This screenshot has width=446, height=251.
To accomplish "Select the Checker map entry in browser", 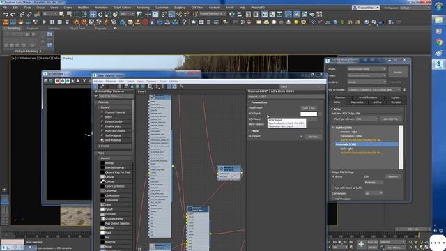I will (x=109, y=181).
